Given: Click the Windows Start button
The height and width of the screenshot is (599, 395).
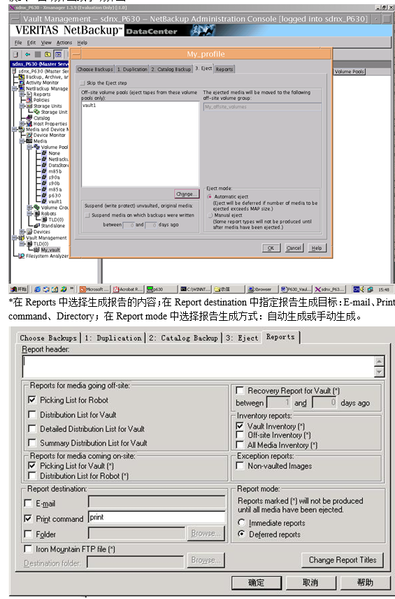Looking at the screenshot, I should point(19,289).
